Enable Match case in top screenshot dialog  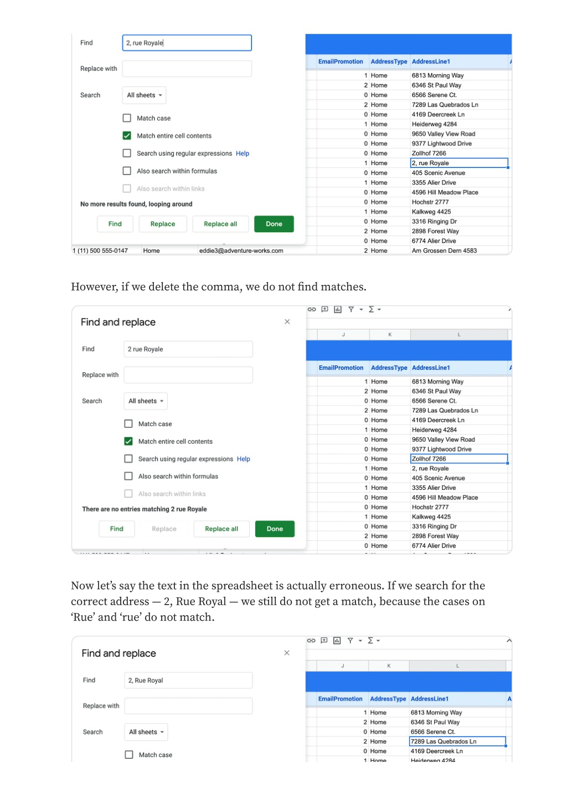pyautogui.click(x=127, y=118)
